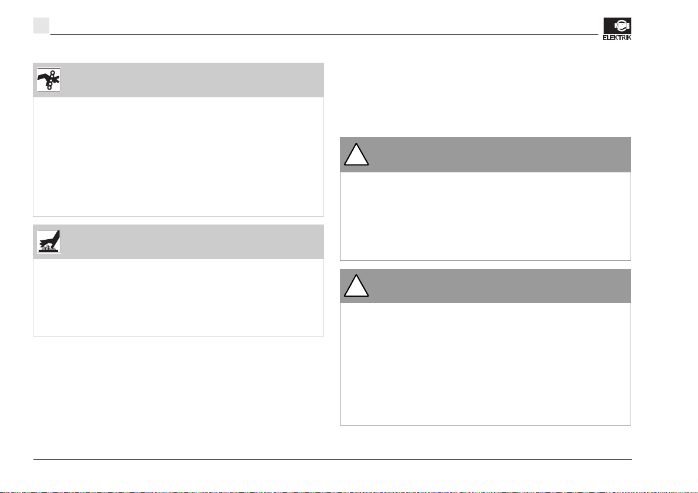Screen dimensions: 698x493
Task: Click inside the entanglement hazard box body
Action: [178, 157]
